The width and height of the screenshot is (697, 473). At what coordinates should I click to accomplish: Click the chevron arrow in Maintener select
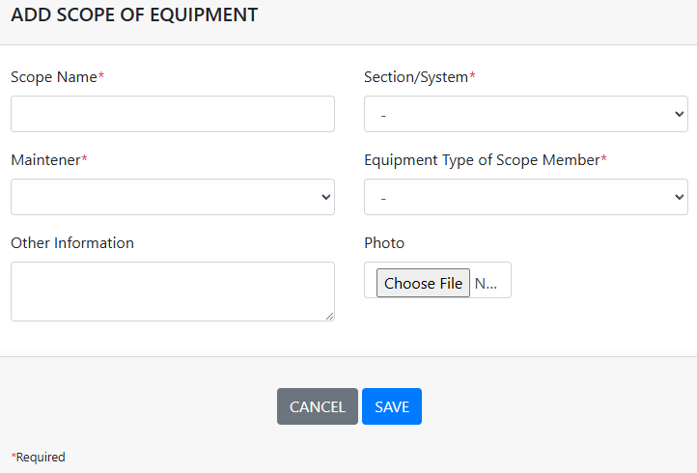coord(323,197)
